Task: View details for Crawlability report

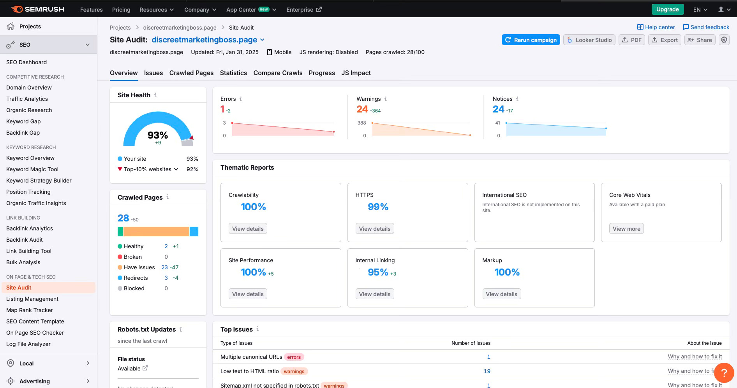Action: coord(248,228)
